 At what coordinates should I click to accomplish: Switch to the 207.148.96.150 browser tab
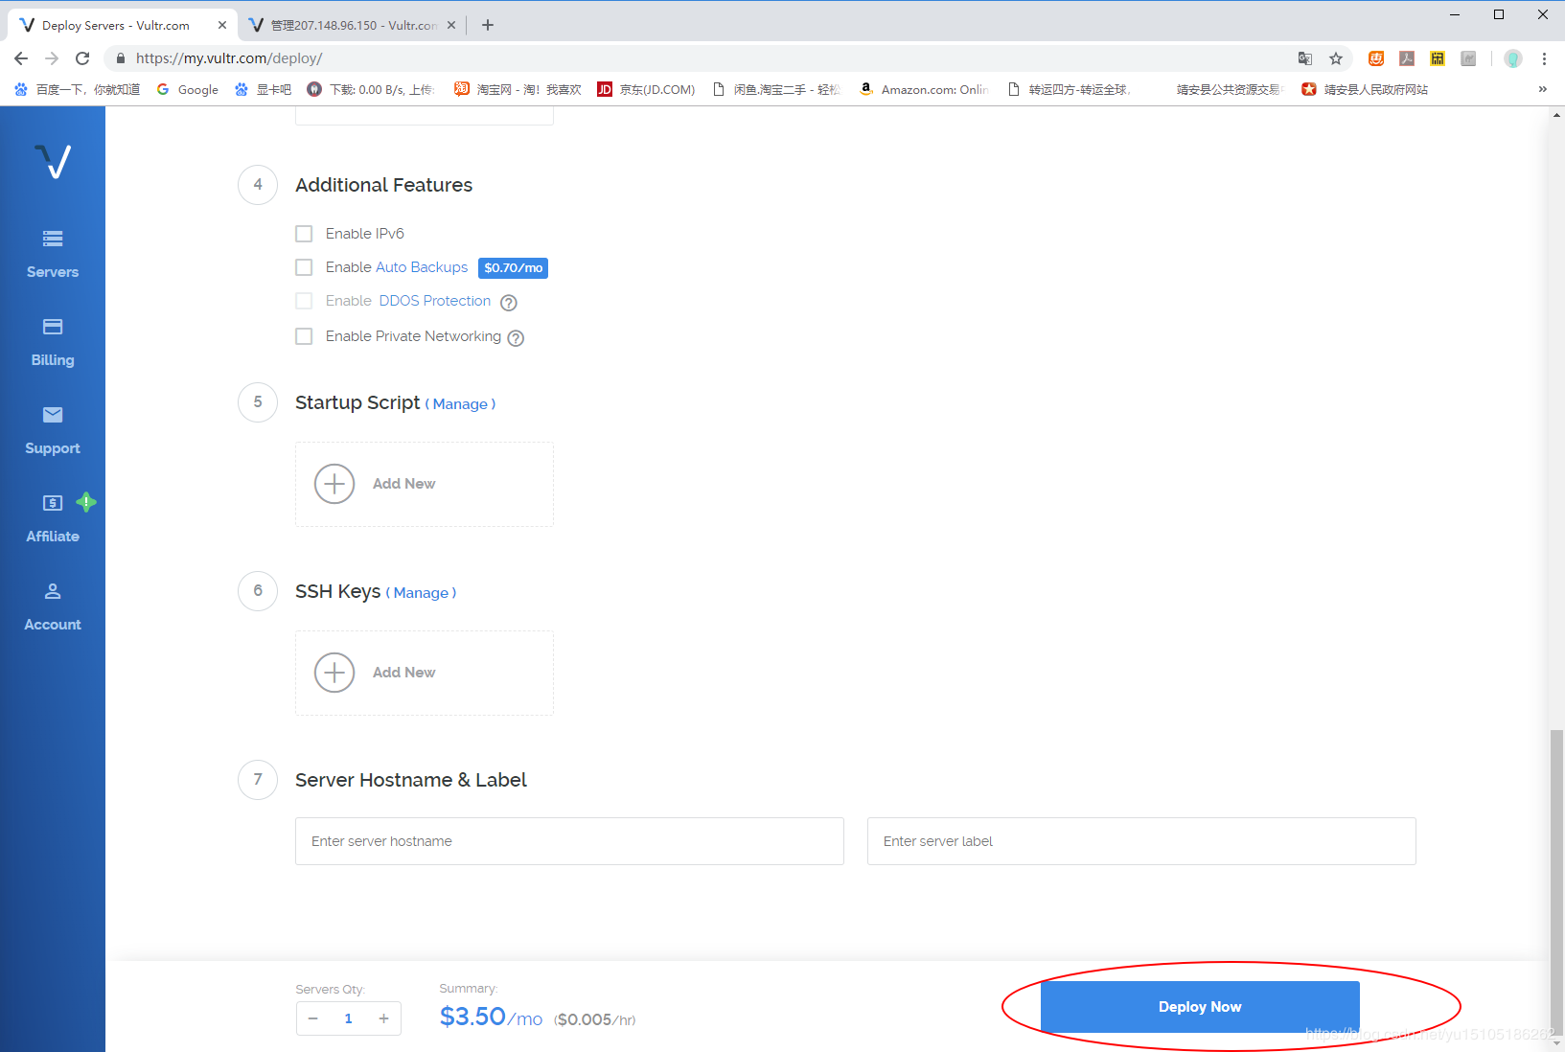pos(351,25)
